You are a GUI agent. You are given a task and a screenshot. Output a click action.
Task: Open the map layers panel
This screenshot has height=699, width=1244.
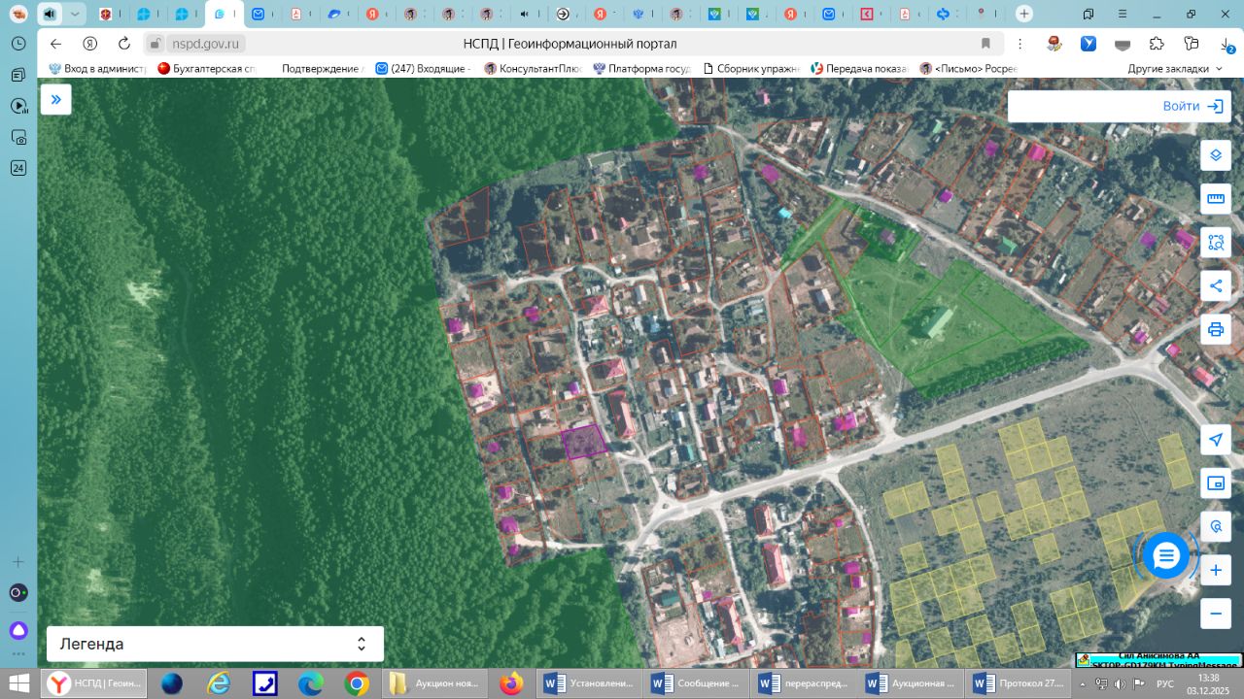tap(1215, 155)
